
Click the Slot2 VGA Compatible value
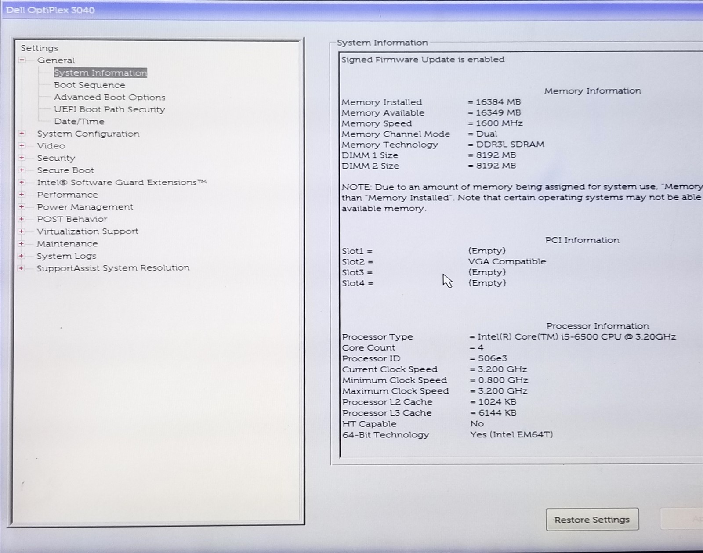point(507,261)
